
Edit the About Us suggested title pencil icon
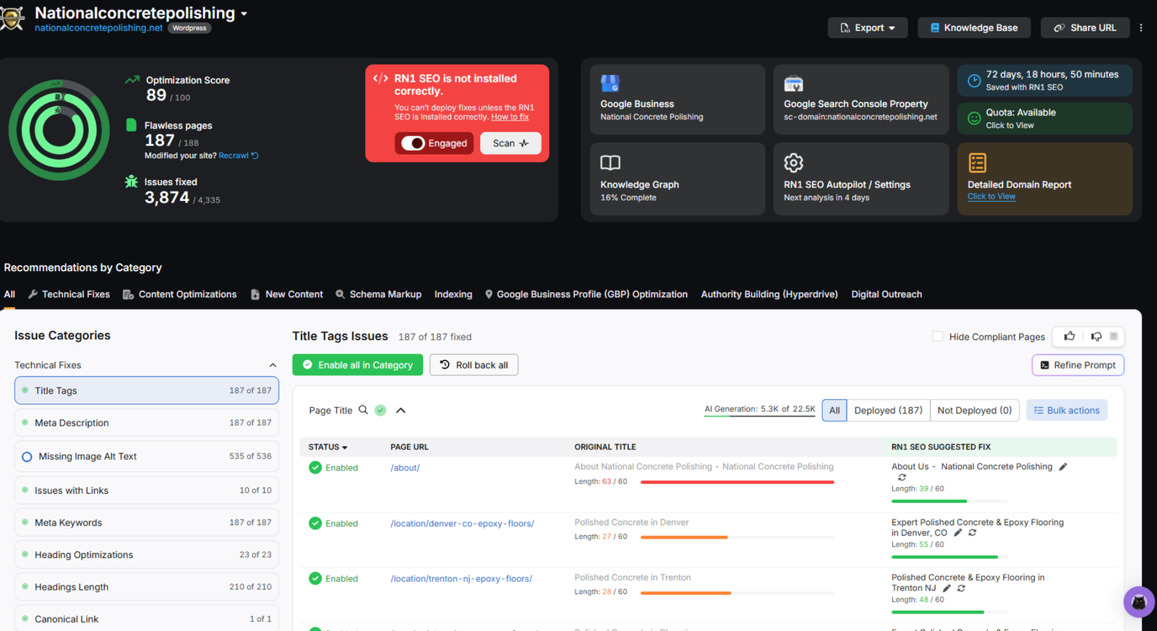[1063, 467]
